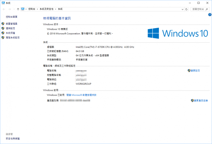Open recent locations dropdown arrow
Image resolution: width=212 pixels, height=144 pixels.
click(x=14, y=9)
